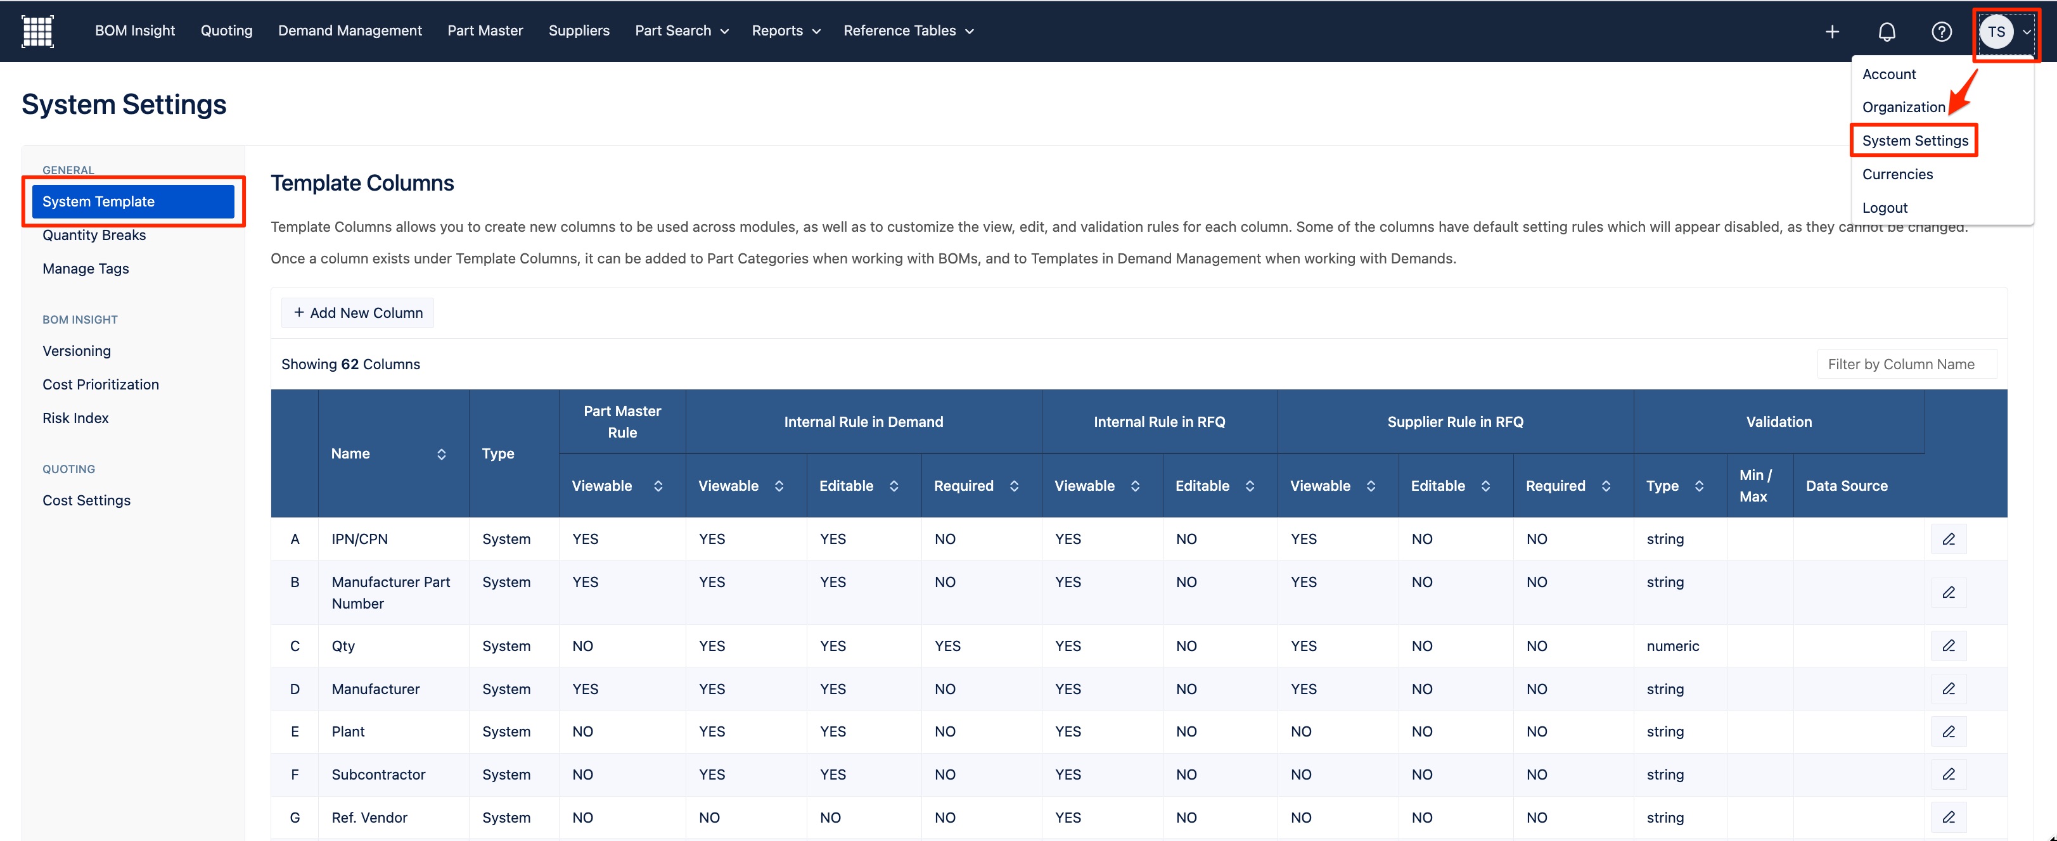Focus the Filter by Column Name field

click(1906, 365)
